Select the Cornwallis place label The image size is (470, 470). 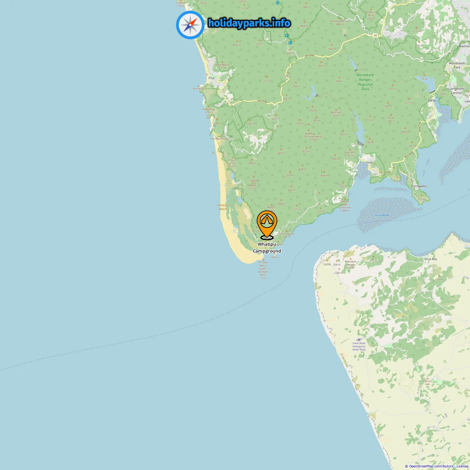[419, 186]
